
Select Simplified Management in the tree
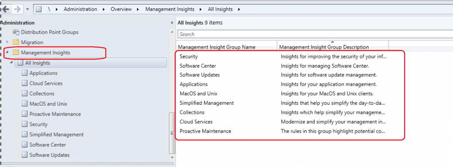pyautogui.click(x=56, y=134)
